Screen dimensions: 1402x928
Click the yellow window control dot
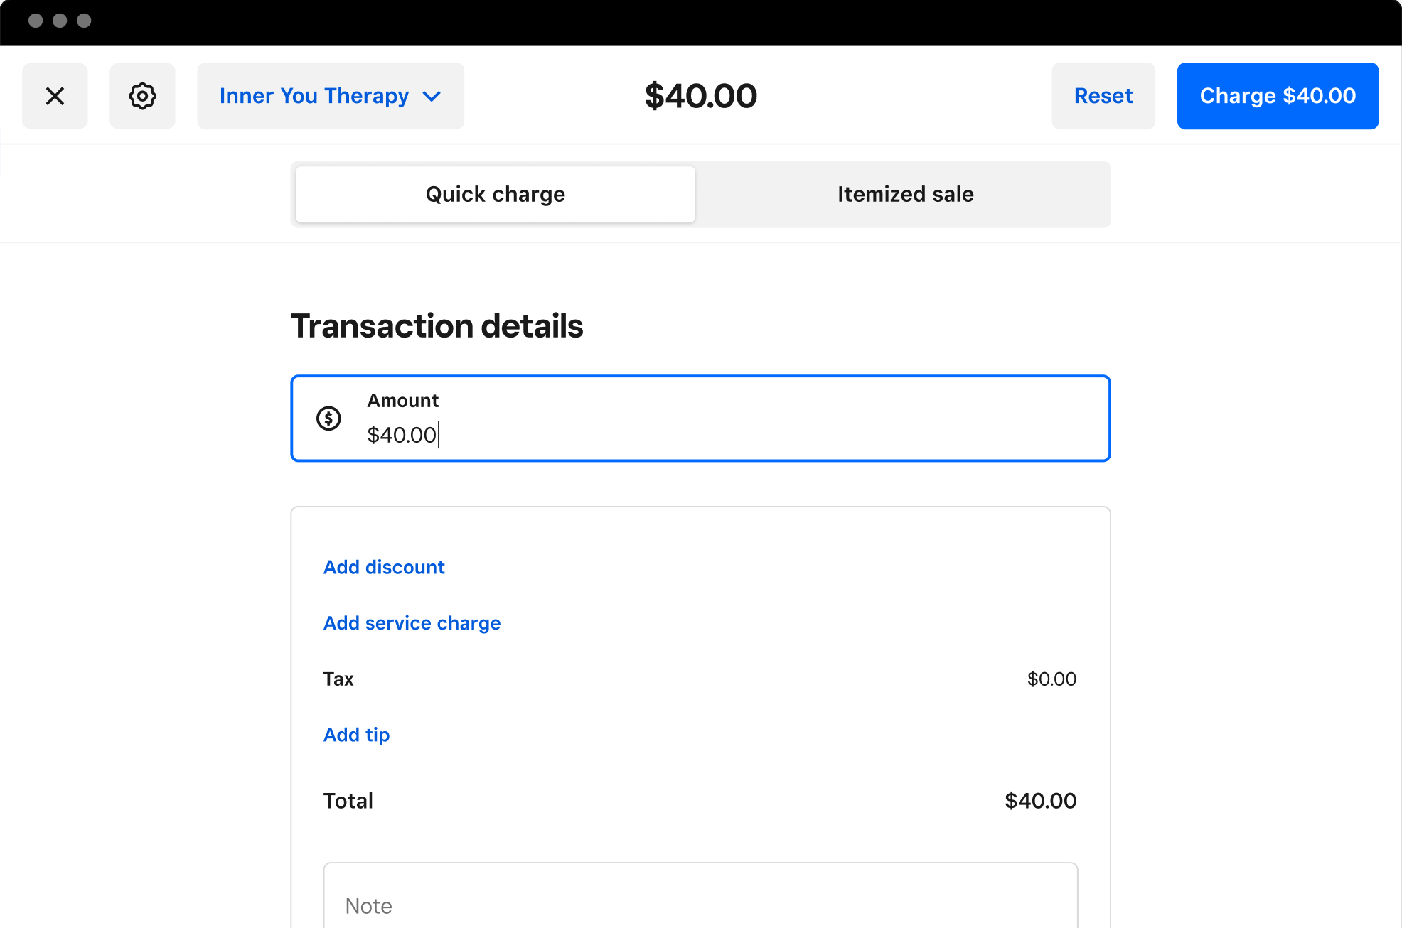click(x=60, y=21)
